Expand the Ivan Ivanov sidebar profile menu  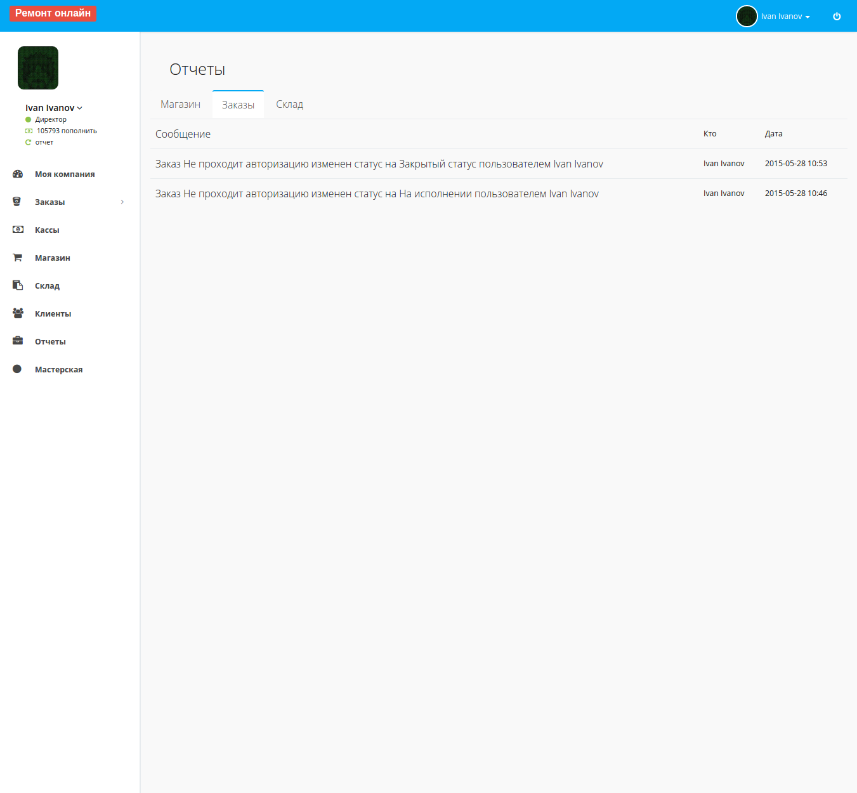pyautogui.click(x=54, y=108)
